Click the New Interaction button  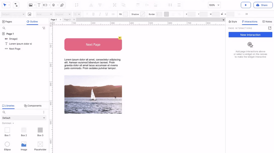point(250,35)
